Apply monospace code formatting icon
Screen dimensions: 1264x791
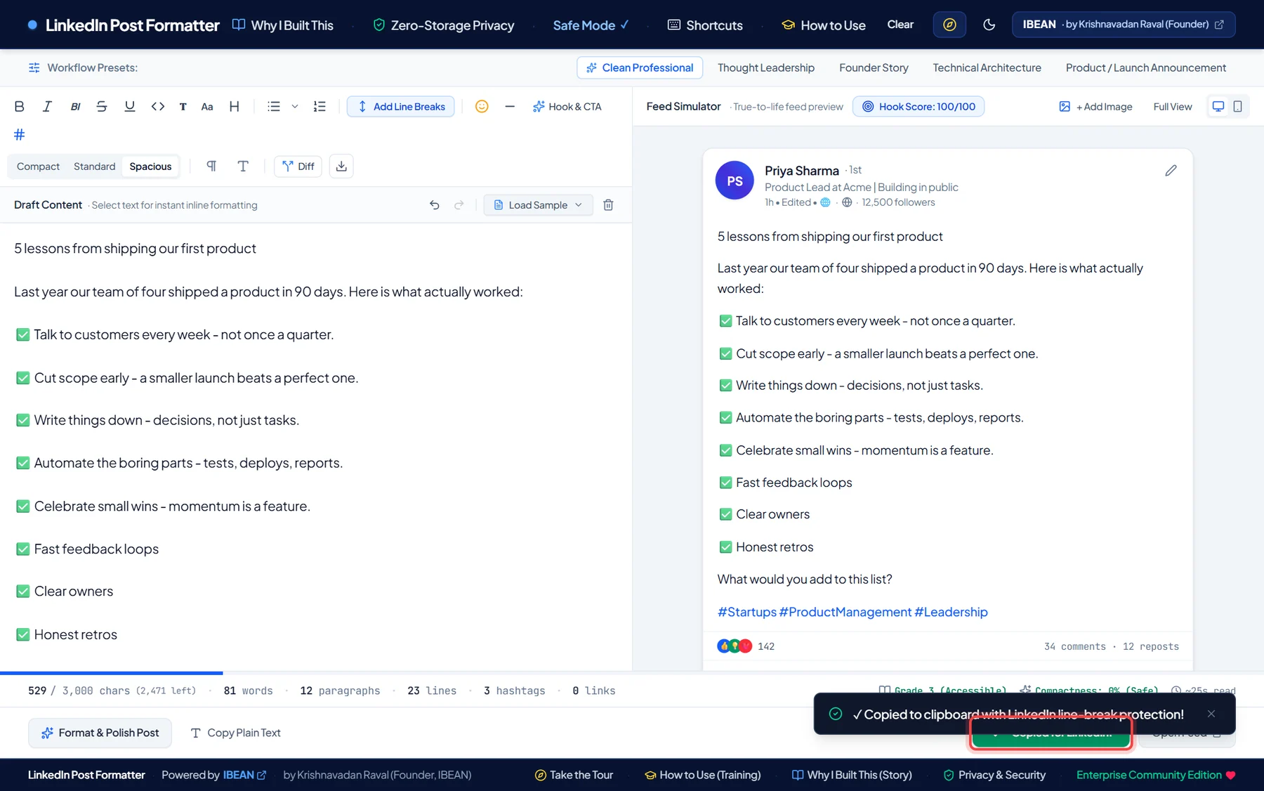point(158,107)
